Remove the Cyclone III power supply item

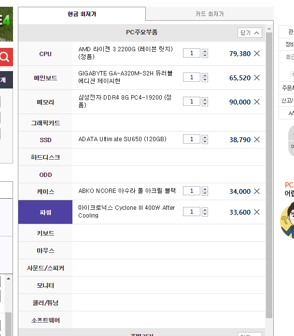click(257, 212)
